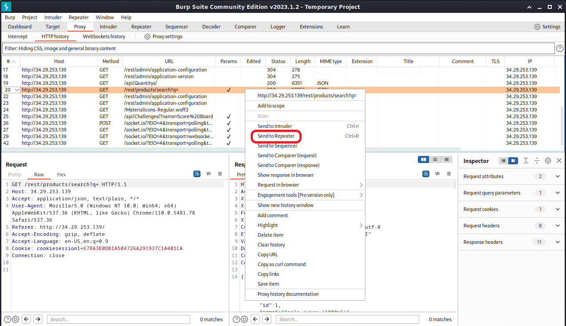
Task: Open the Sequencer tab
Action: (x=177, y=27)
